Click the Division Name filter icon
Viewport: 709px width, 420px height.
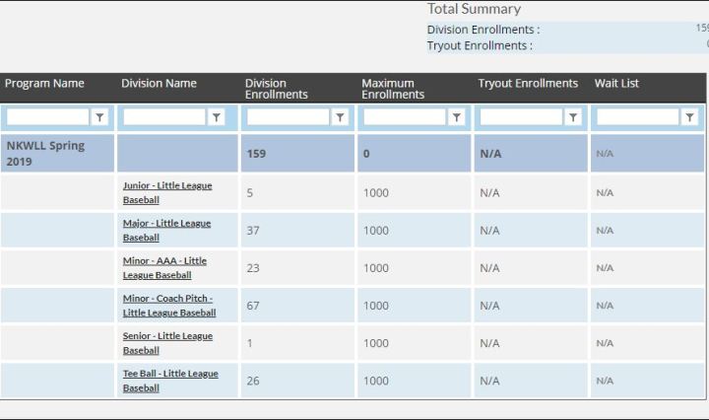[x=217, y=117]
